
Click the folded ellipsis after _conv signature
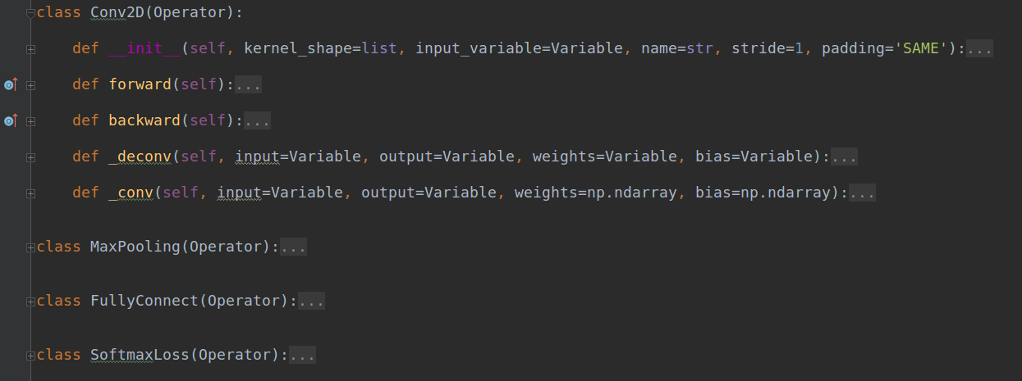click(862, 193)
